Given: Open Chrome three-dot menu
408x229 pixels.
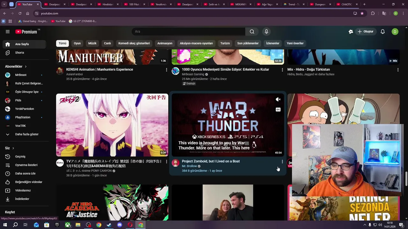Looking at the screenshot, I should point(403,13).
